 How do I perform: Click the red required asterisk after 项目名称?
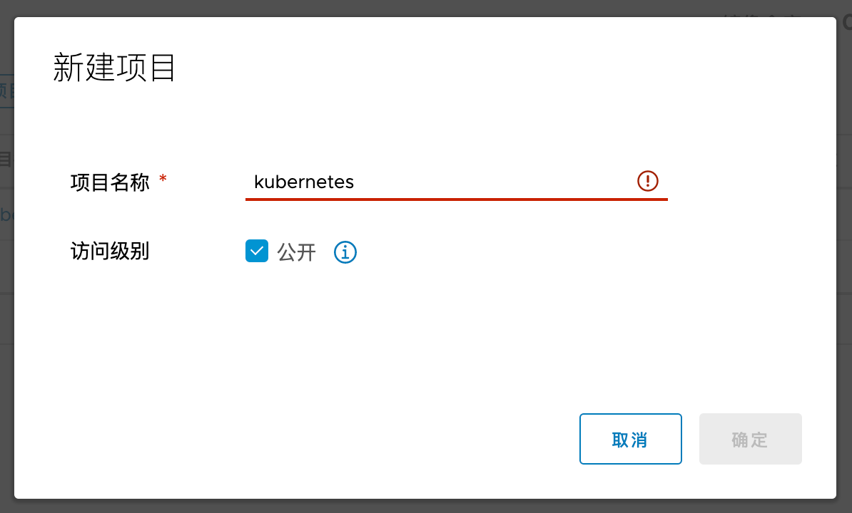point(163,180)
